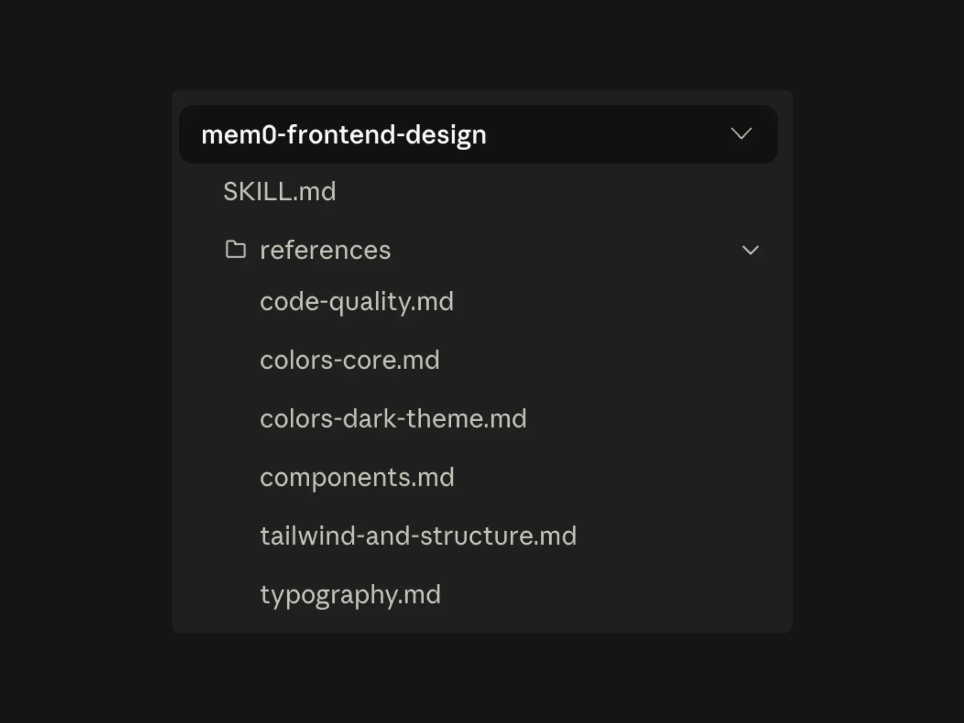Click the header row between title and chevron

coord(608,134)
